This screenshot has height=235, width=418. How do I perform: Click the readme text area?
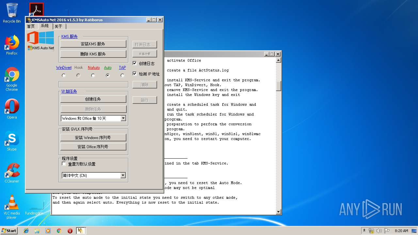pyautogui.click(x=219, y=136)
